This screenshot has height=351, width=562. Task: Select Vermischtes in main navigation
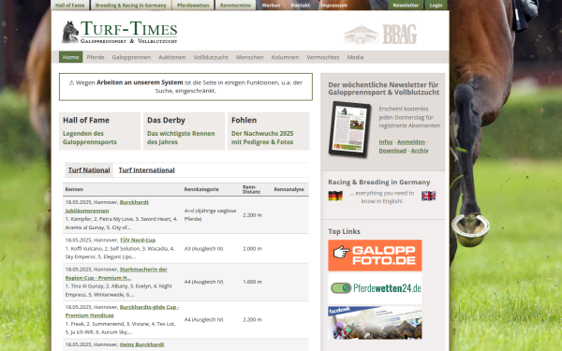click(x=322, y=57)
